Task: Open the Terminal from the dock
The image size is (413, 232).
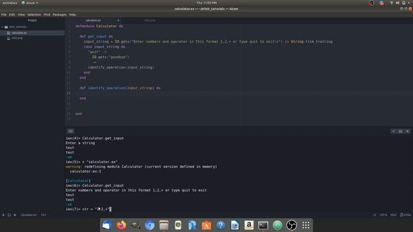Action: [x=263, y=225]
